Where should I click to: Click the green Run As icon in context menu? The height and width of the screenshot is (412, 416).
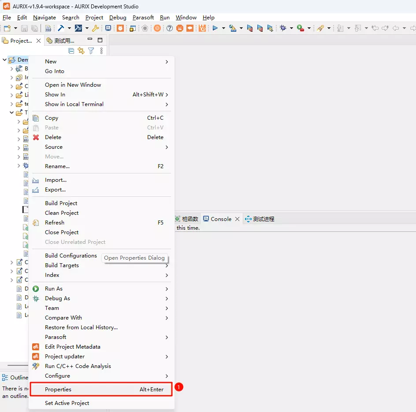click(x=36, y=289)
